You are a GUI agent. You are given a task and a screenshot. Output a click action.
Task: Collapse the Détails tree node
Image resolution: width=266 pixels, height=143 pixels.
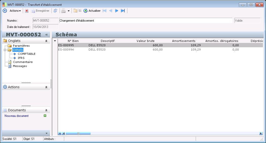pyautogui.click(x=5, y=50)
